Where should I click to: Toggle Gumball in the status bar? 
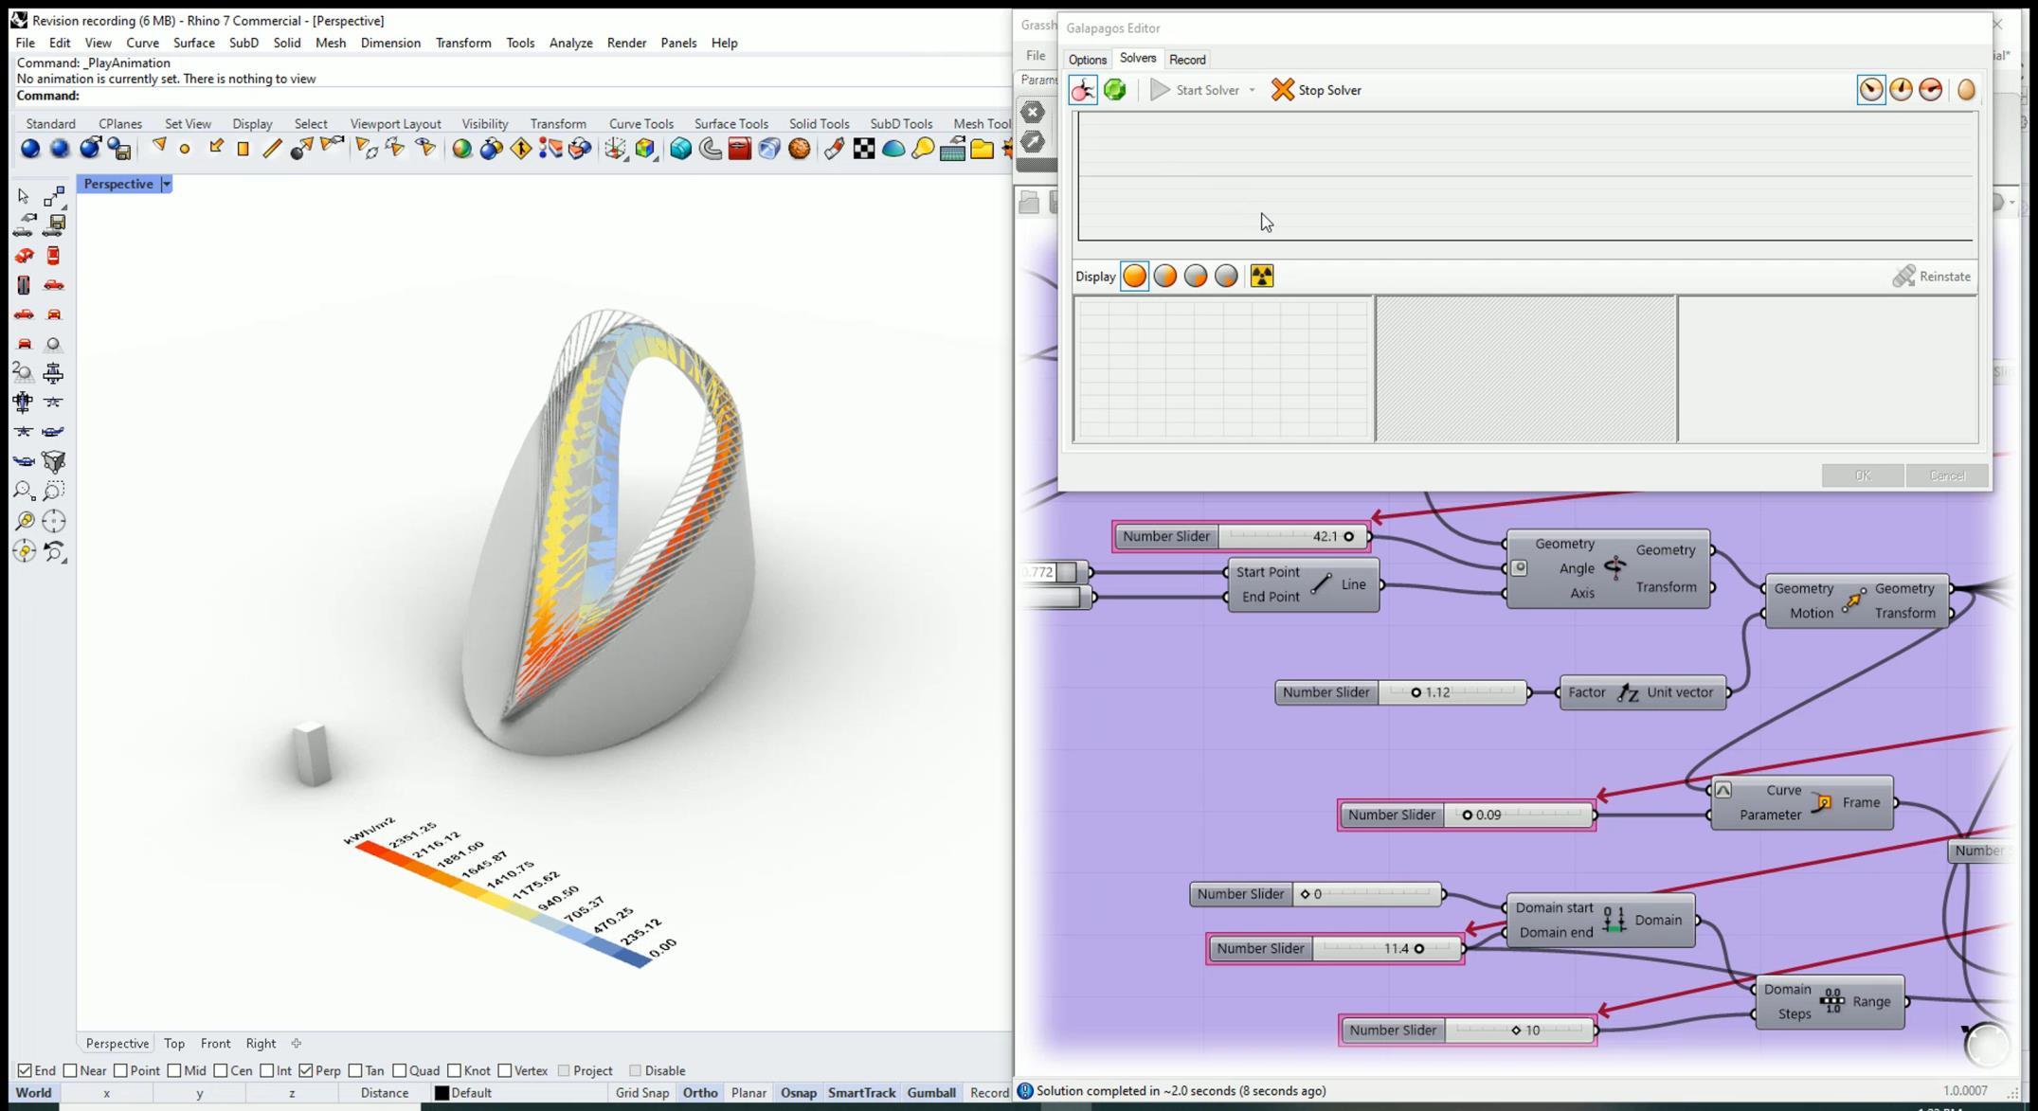(930, 1092)
